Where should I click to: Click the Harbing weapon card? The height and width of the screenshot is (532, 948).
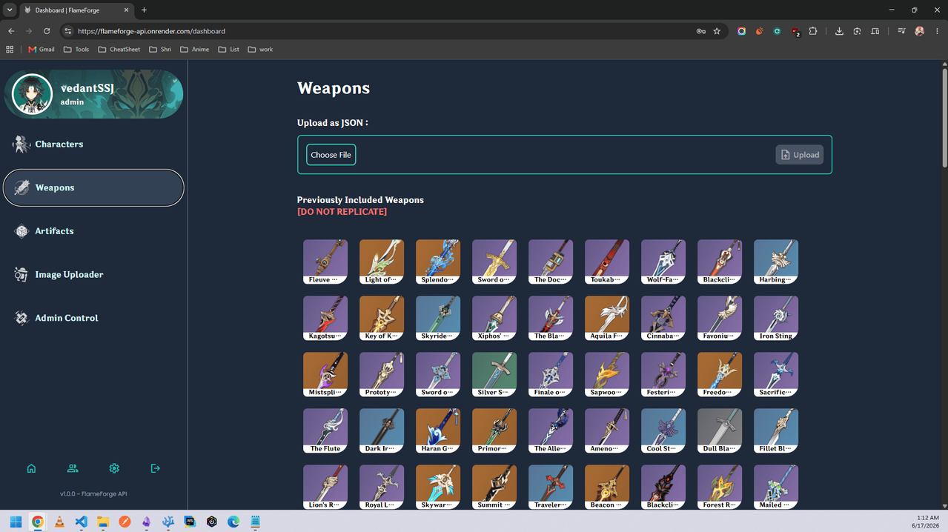tap(776, 262)
